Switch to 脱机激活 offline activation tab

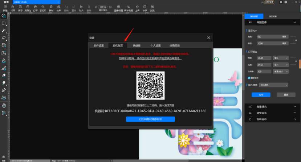click(118, 45)
